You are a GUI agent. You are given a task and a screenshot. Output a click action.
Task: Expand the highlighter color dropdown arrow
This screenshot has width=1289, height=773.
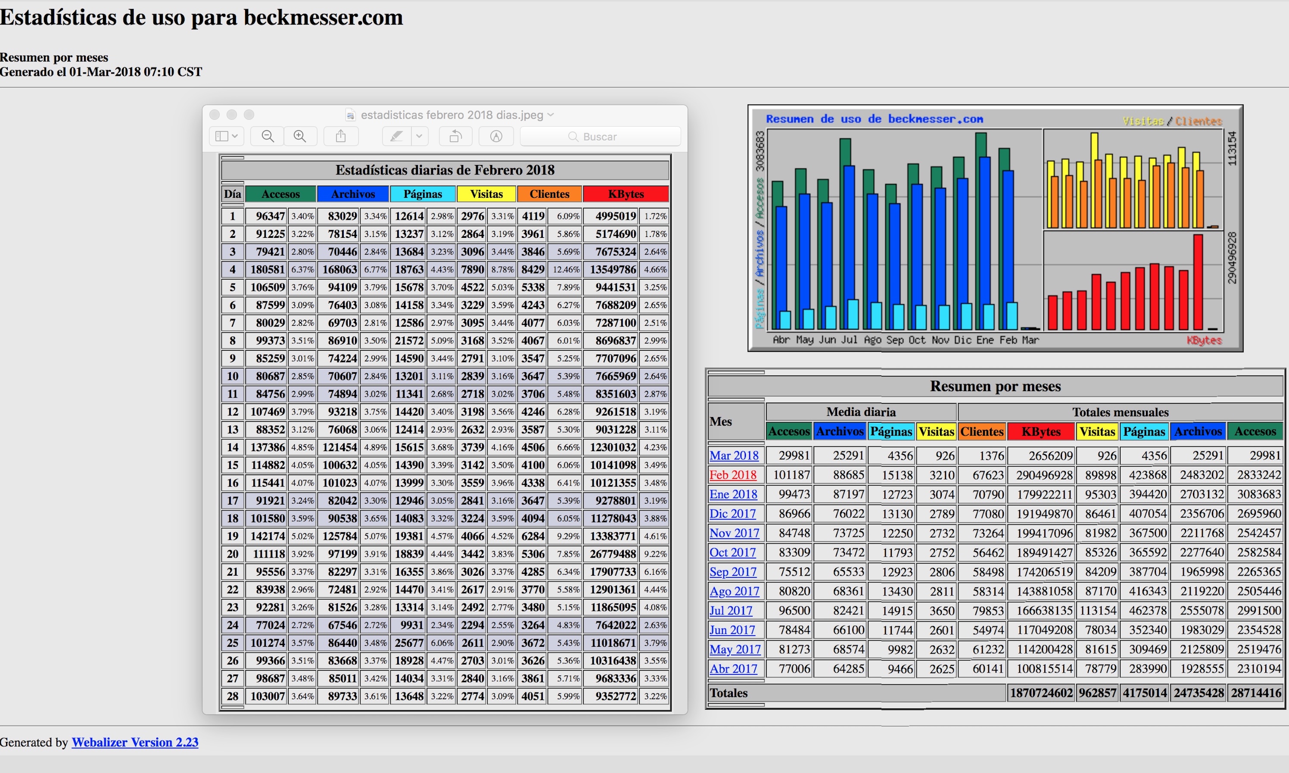419,137
